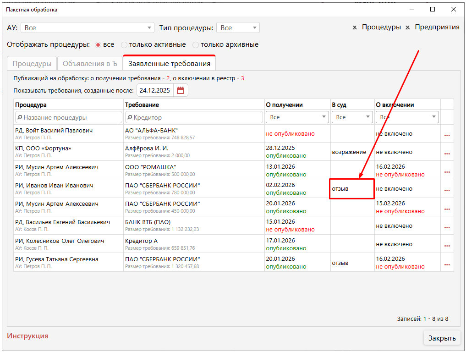
Task: Click three-dots menu for Войт Василий Павлович row
Action: [x=447, y=135]
